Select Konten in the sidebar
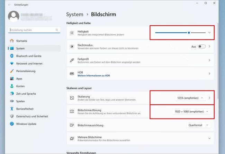This screenshot has width=225, height=154. click(34, 86)
